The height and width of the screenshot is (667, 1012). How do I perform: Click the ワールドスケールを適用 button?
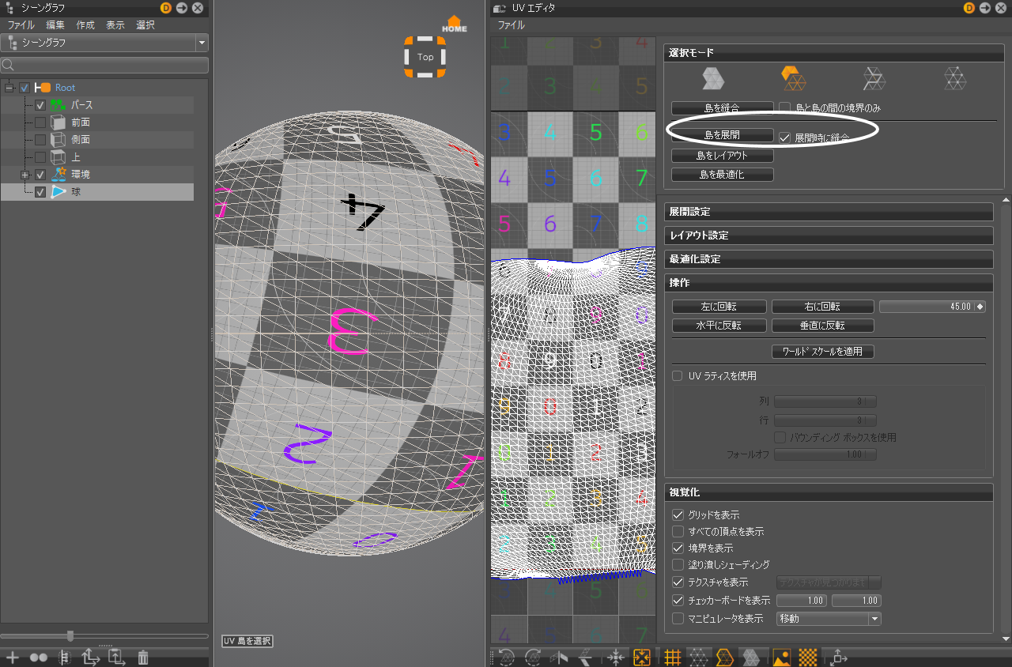[x=822, y=351]
